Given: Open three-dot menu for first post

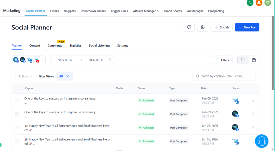Looking at the screenshot, I should [253, 100].
